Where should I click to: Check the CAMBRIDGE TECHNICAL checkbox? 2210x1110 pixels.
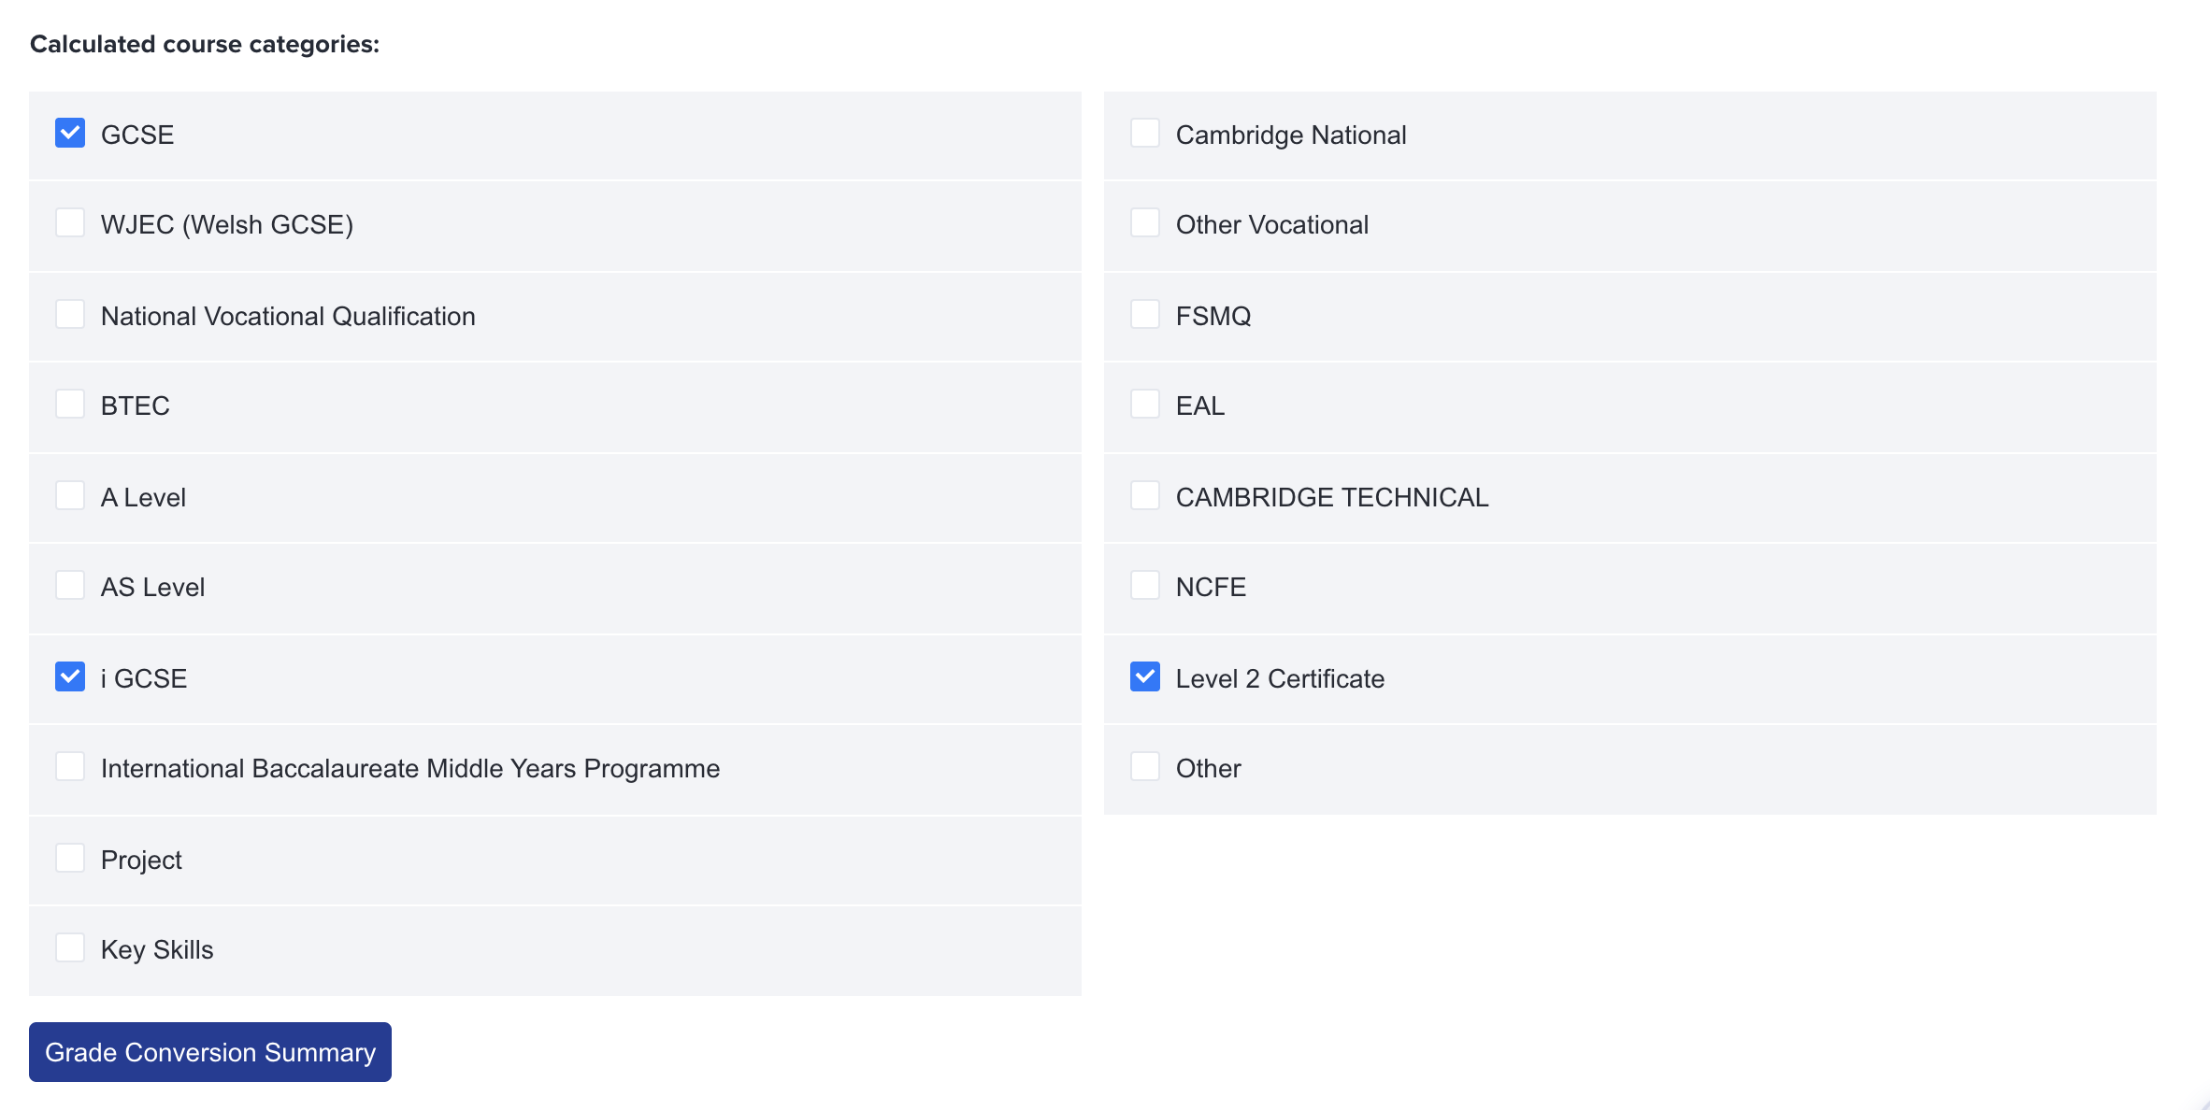click(1145, 495)
